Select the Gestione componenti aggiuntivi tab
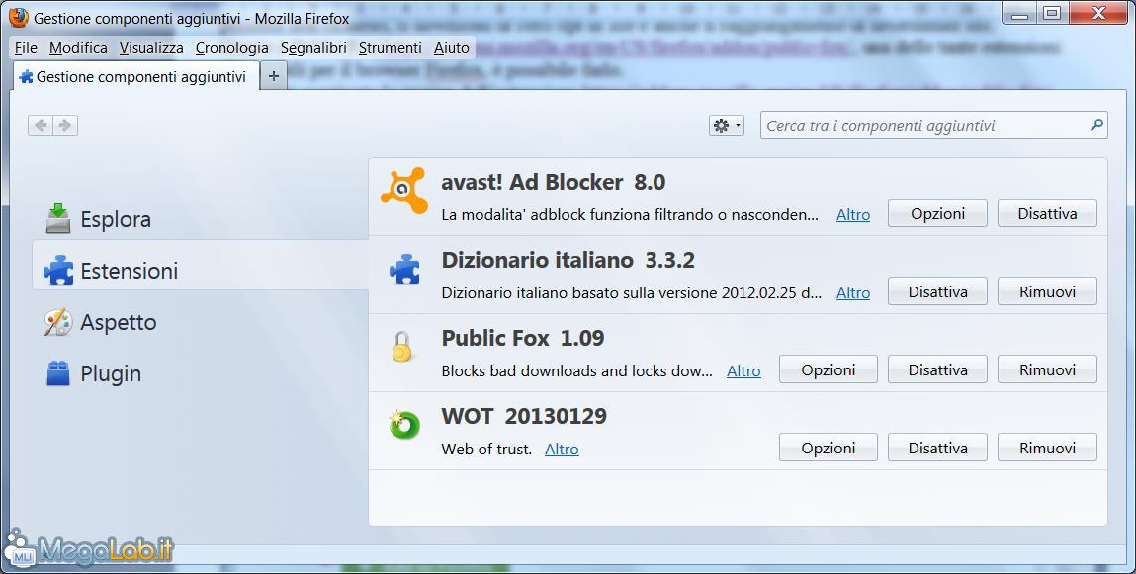The image size is (1136, 574). [x=136, y=77]
